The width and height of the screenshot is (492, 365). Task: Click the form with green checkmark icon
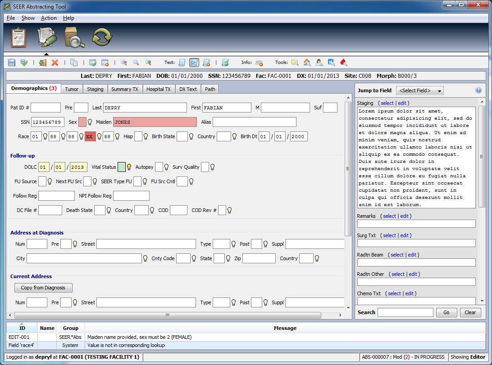pyautogui.click(x=92, y=63)
